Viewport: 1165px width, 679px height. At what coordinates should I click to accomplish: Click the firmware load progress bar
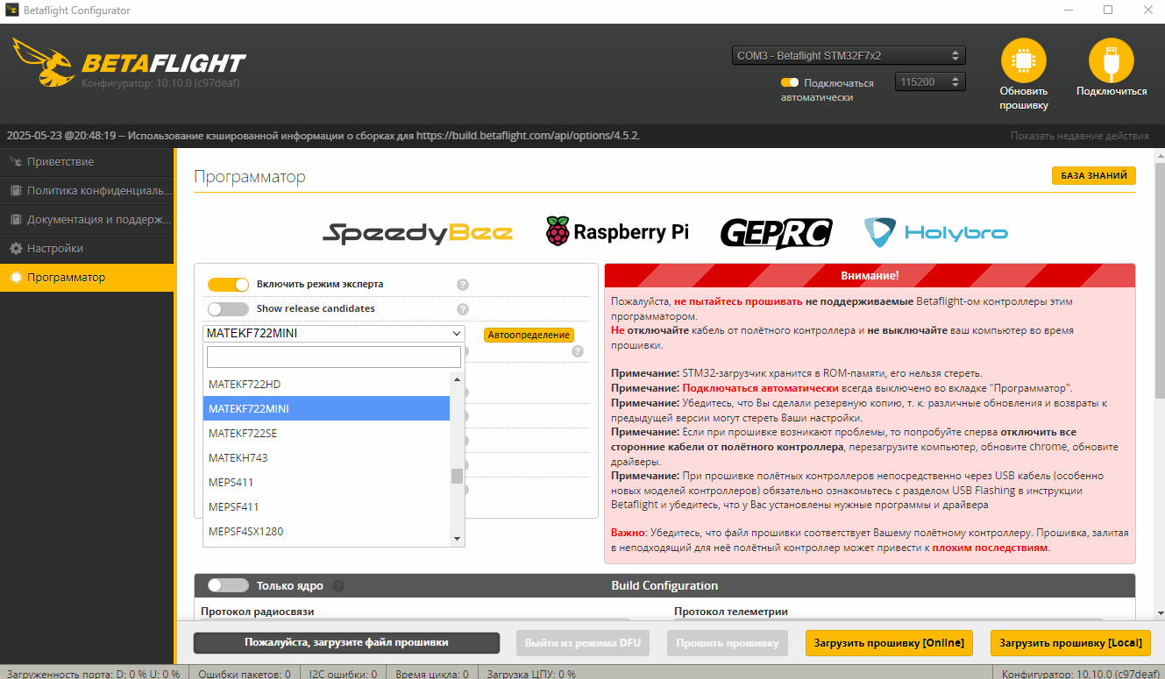click(346, 643)
